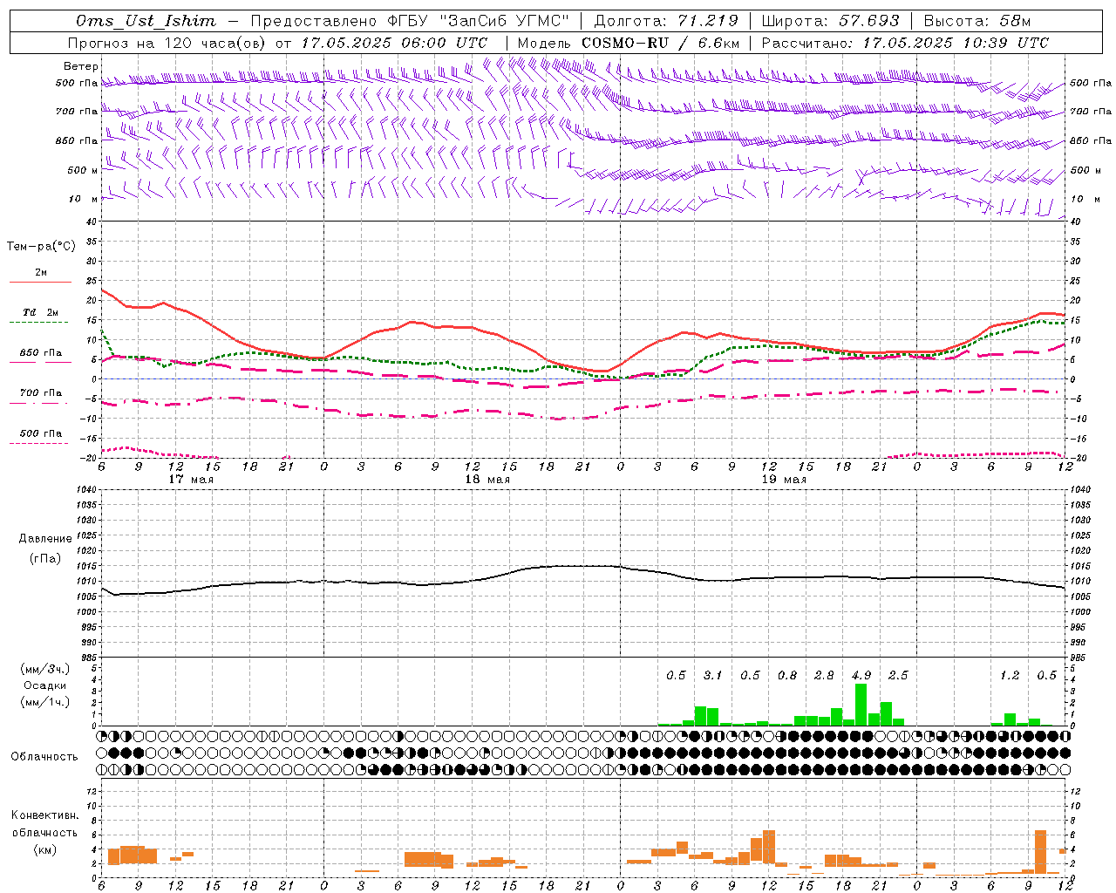Click the Высота: 58м value
Viewport: 1116px width, 893px height.
click(976, 21)
